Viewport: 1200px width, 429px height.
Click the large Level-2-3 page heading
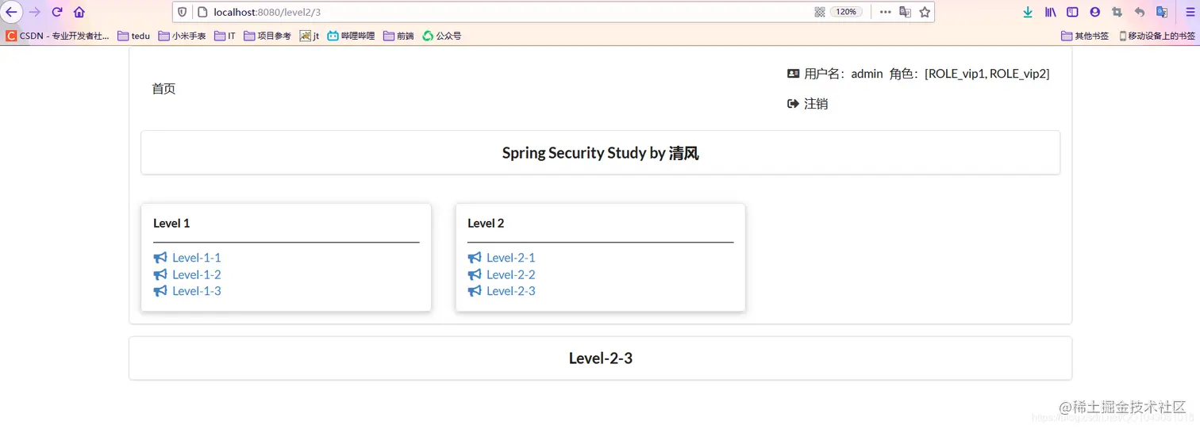pyautogui.click(x=601, y=358)
